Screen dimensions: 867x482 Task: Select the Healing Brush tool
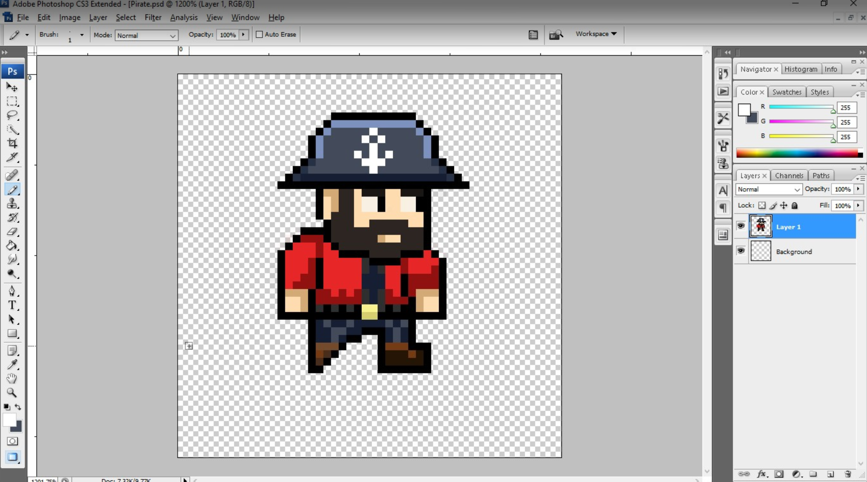coord(12,175)
